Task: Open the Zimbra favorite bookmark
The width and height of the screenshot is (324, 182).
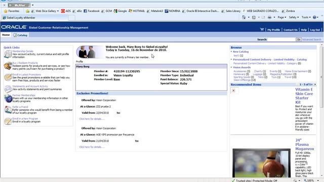Action: click(x=288, y=11)
